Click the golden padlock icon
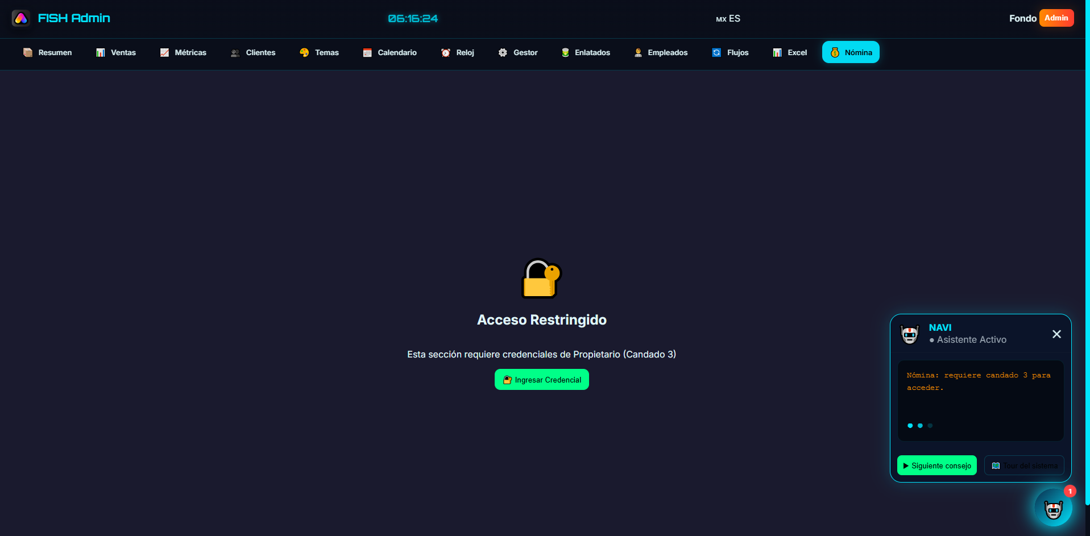 click(541, 279)
